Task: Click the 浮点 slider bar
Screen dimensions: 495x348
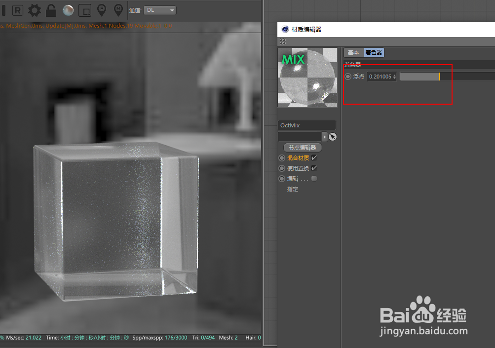Action: tap(447, 77)
